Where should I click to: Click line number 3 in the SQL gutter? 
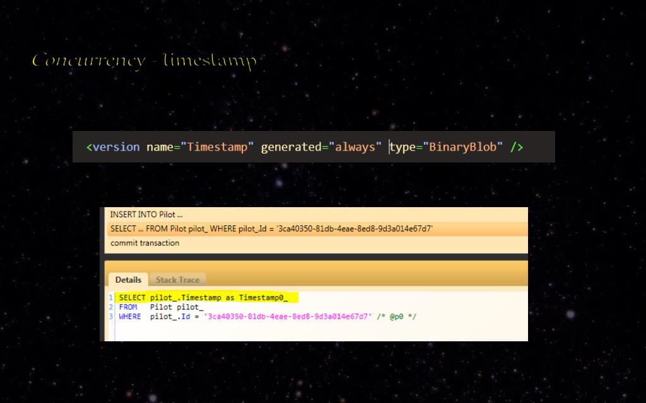[x=111, y=317]
